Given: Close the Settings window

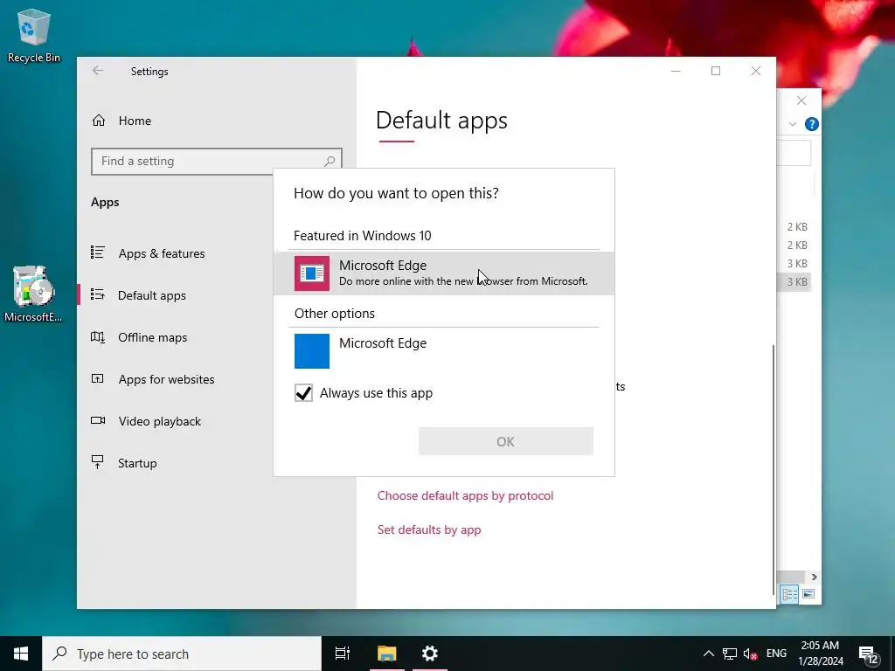Looking at the screenshot, I should (x=756, y=71).
